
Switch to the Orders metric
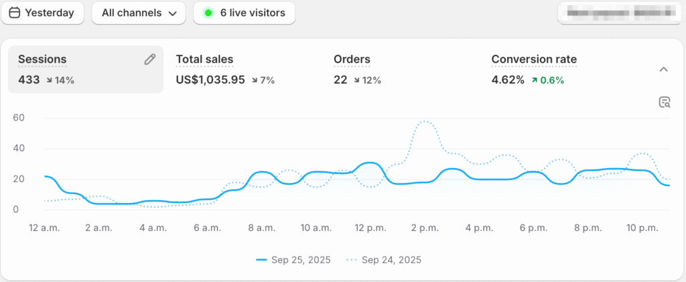coord(352,60)
